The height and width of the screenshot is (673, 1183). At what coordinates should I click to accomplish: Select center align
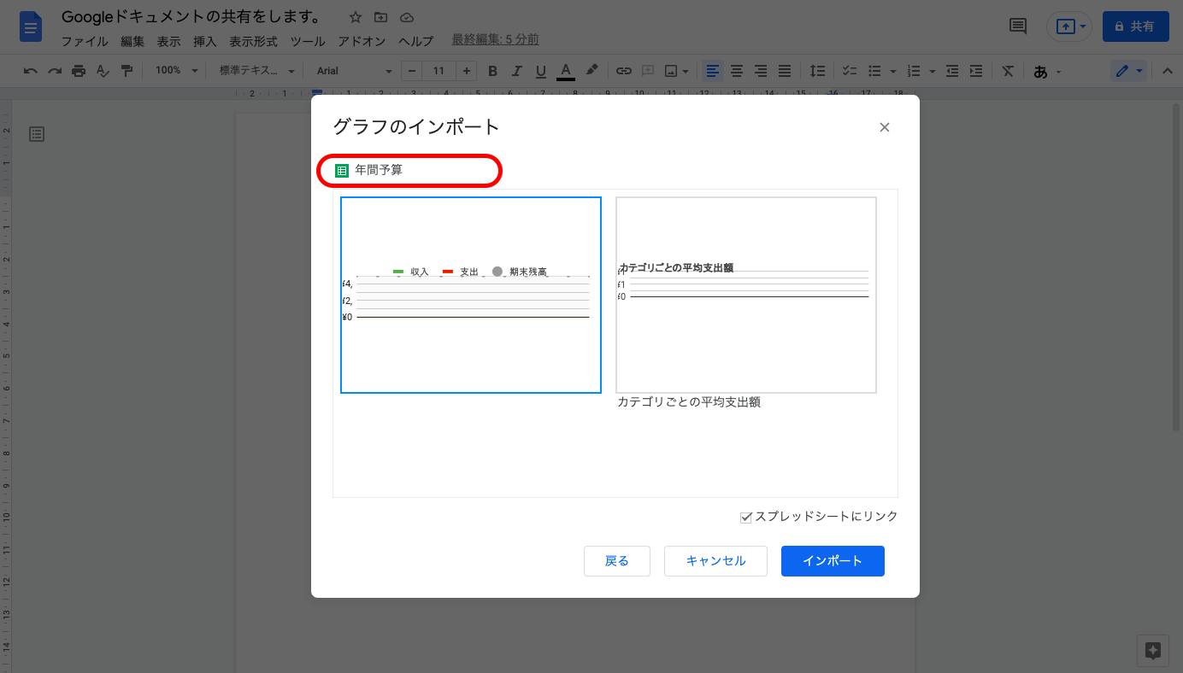[737, 71]
